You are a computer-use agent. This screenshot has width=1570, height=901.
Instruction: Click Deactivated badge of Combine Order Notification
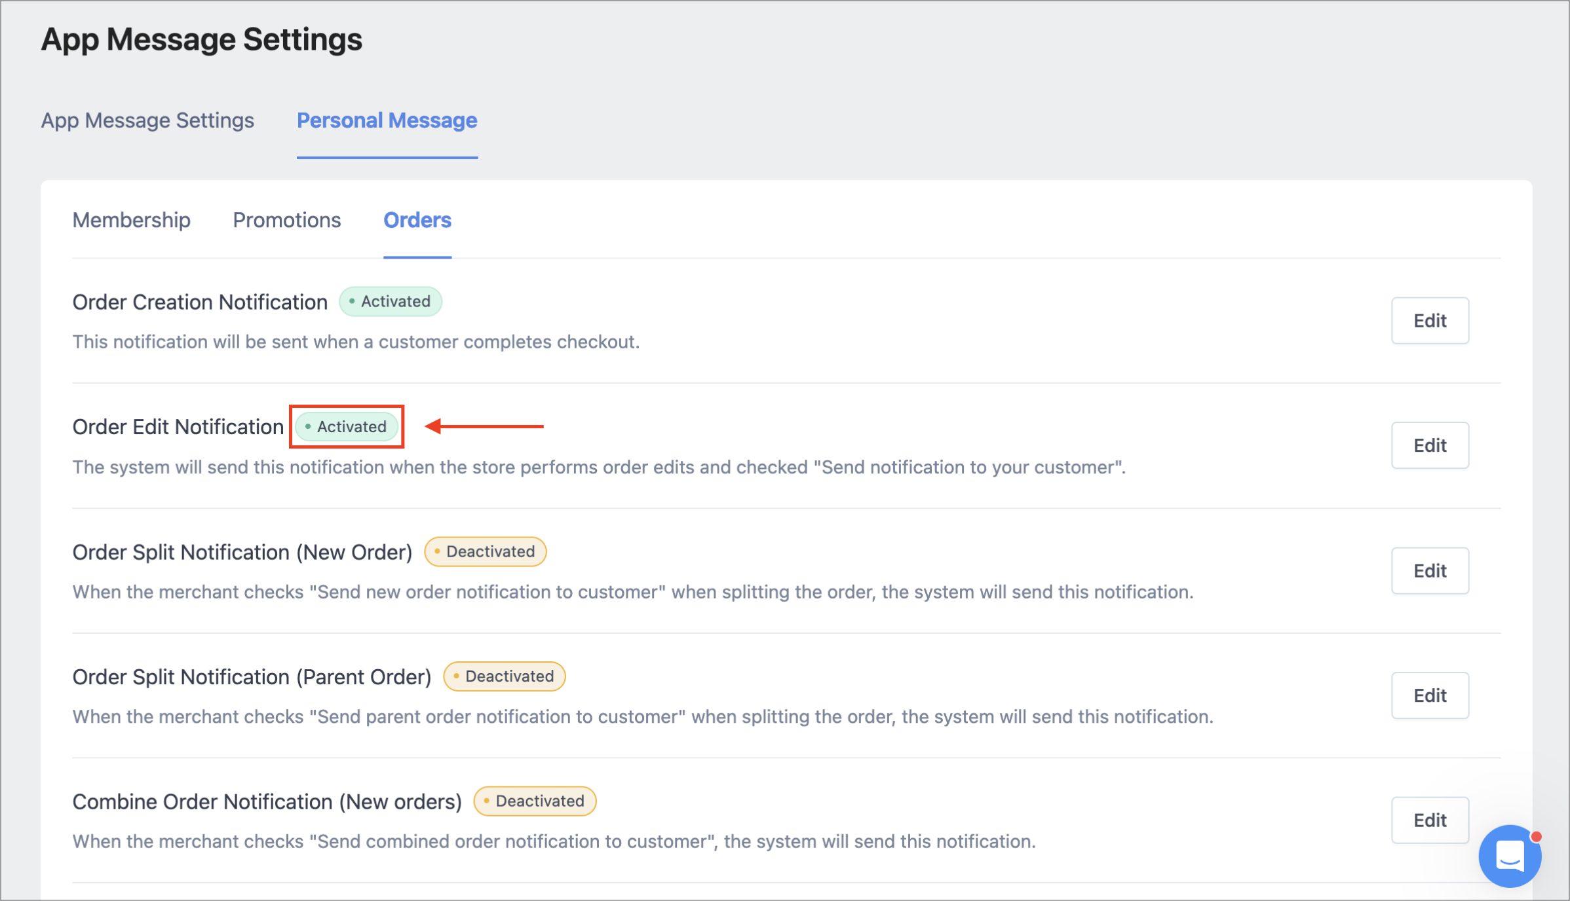point(535,801)
